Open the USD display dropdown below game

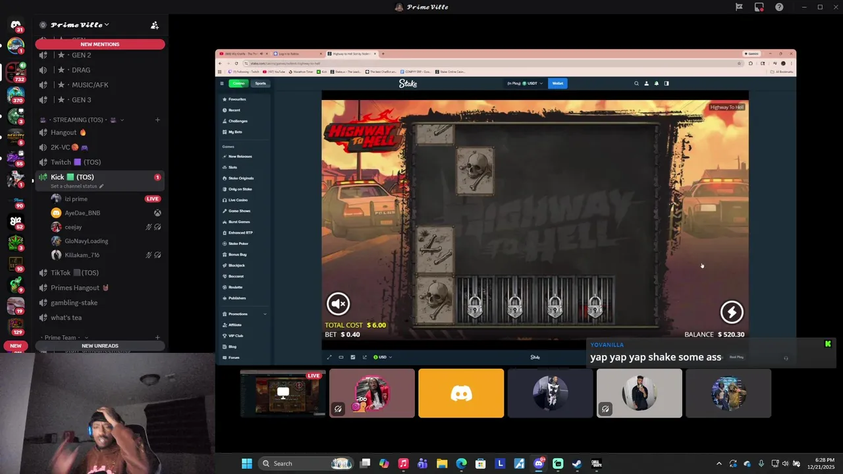coord(383,357)
